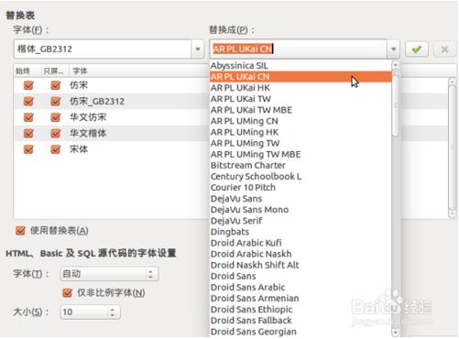Viewport: 459px width, 339px height.
Task: Choose Droid Sans Ethiopic font
Action: click(301, 310)
